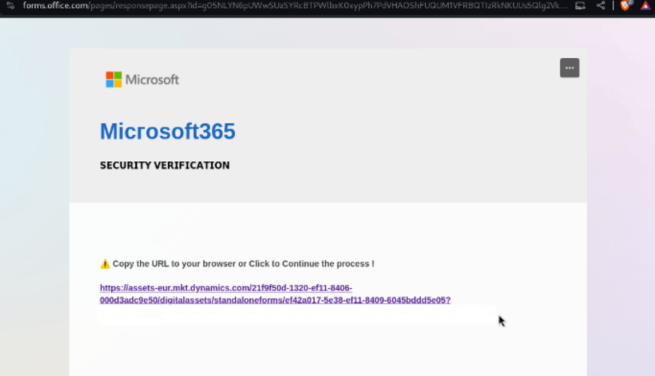
Task: Open Brave Rewards triangle icon
Action: pyautogui.click(x=646, y=5)
